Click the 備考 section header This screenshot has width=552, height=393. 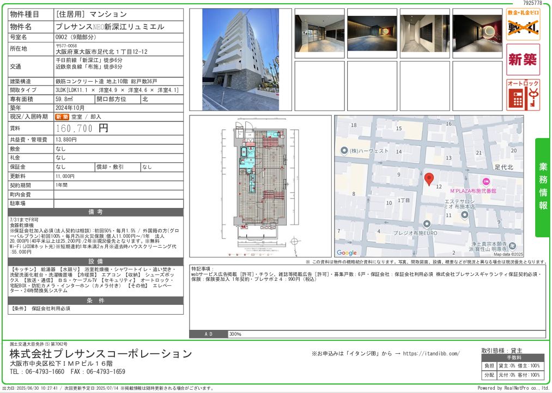pos(95,212)
